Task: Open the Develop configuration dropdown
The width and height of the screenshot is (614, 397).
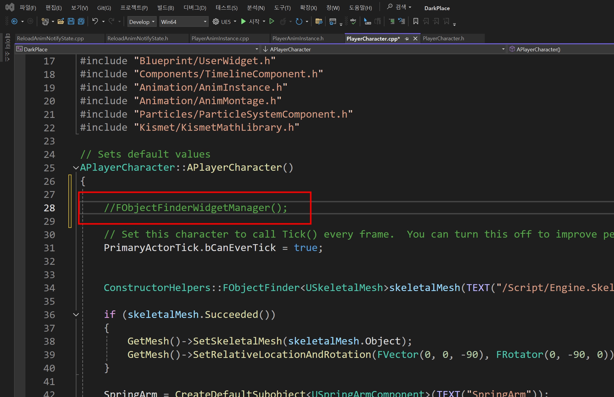Action: click(142, 22)
